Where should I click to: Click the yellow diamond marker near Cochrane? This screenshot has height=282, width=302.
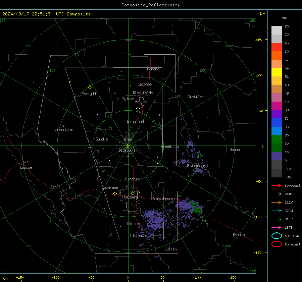115,194
